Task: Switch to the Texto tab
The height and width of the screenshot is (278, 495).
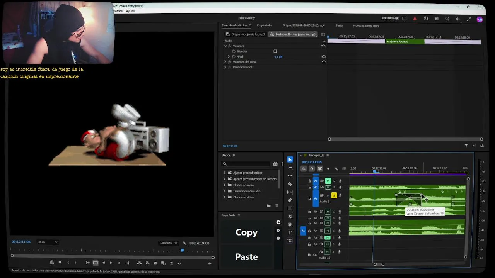Action: (x=339, y=25)
